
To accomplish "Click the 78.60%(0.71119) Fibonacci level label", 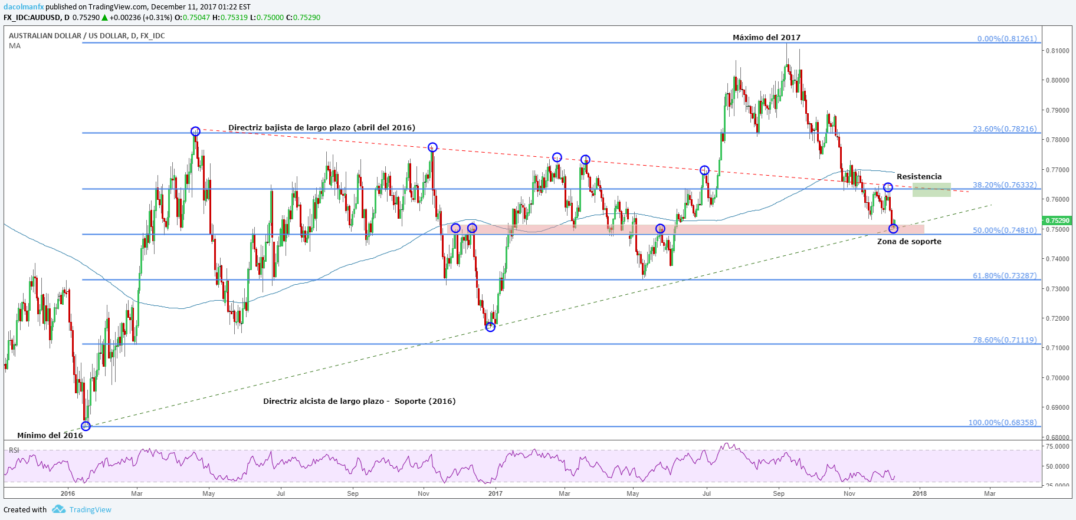I will tap(1005, 340).
